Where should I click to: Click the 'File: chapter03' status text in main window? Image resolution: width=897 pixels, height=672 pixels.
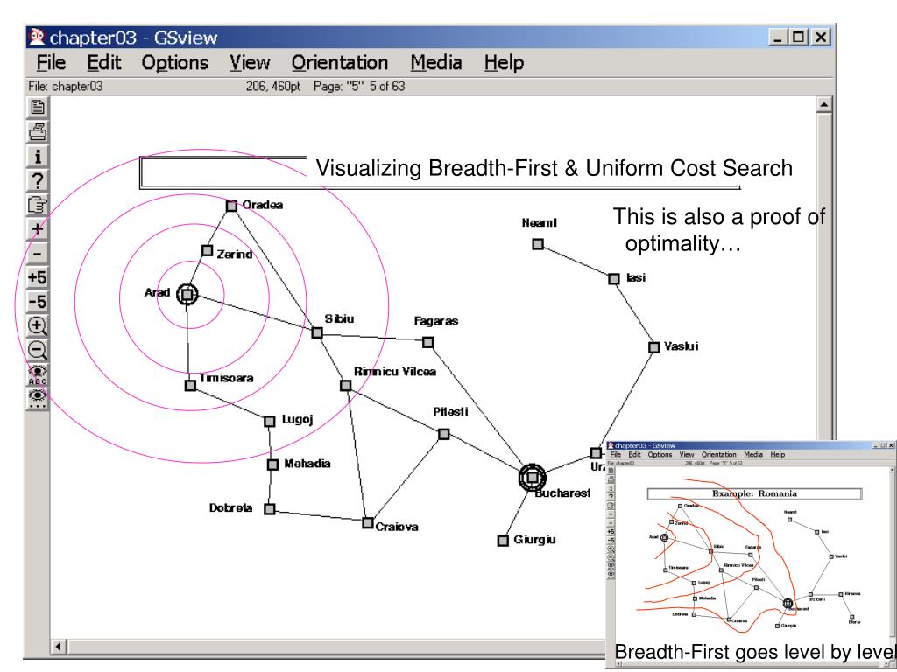coord(65,87)
